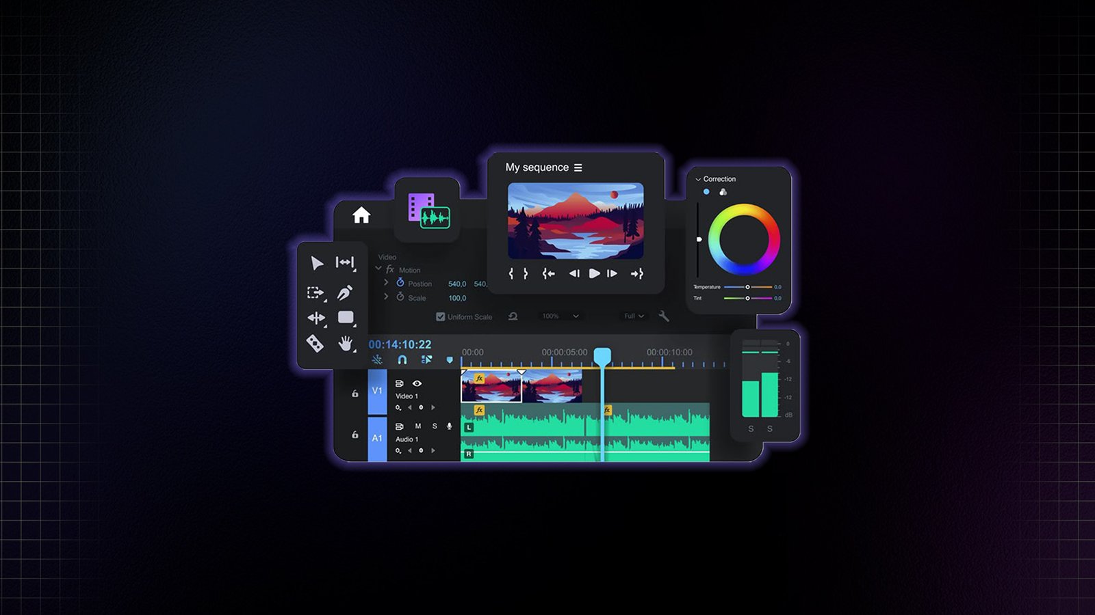Adjust the Tint slider handle
Image resolution: width=1095 pixels, height=615 pixels.
747,298
